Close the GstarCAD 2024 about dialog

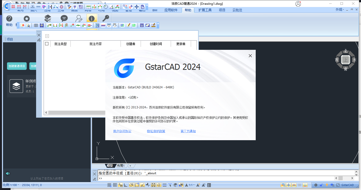coord(250,56)
